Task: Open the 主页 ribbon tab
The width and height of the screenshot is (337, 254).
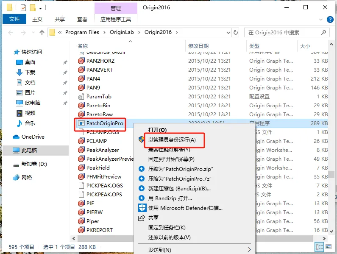Action: coord(37,20)
